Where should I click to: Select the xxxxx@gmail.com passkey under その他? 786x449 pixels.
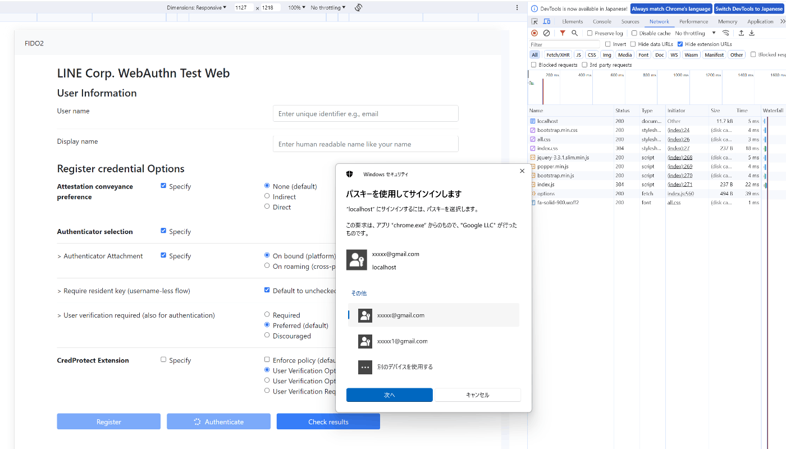tap(433, 315)
